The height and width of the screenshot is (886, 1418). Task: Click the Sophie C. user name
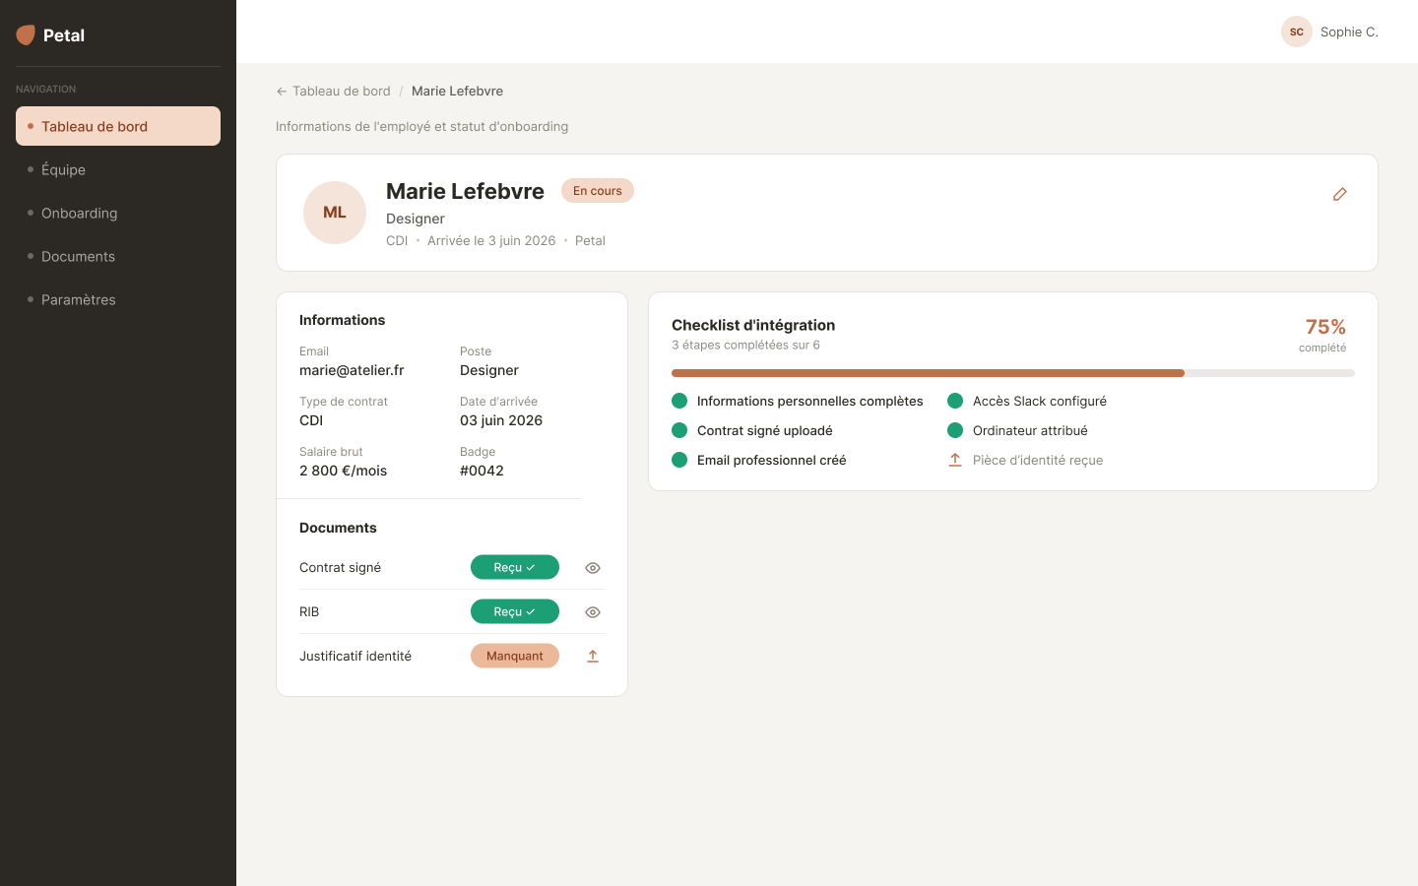(x=1349, y=32)
